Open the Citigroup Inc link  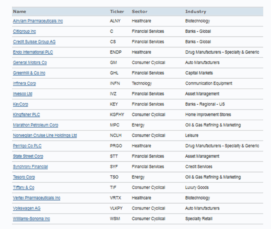click(24, 32)
